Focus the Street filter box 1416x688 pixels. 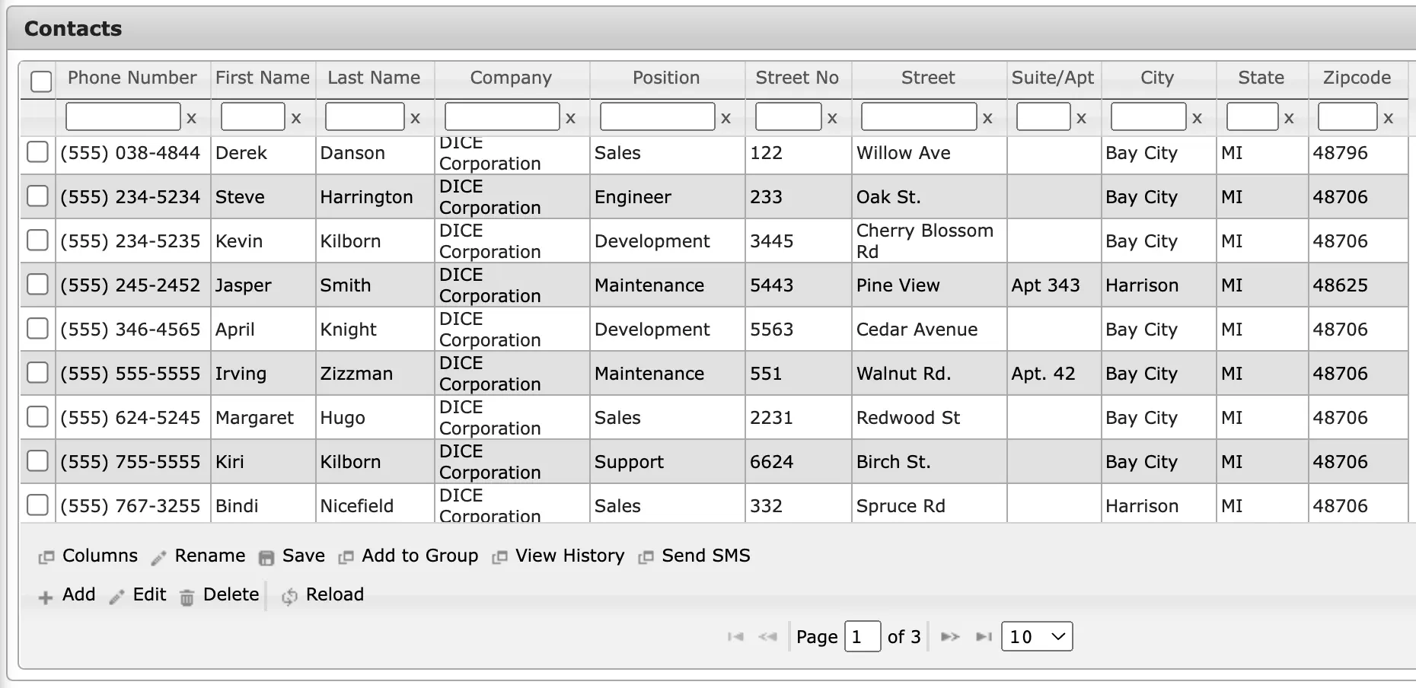[x=919, y=116]
